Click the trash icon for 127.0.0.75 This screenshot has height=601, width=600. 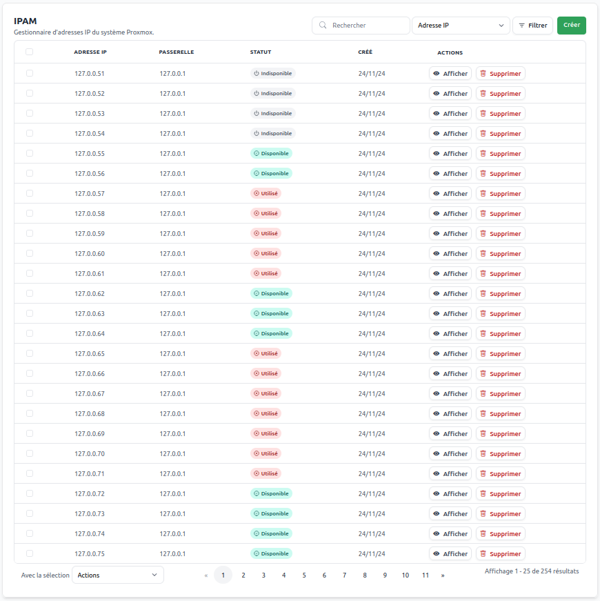click(483, 554)
